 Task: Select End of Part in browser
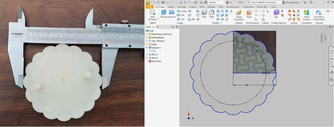click(x=155, y=61)
